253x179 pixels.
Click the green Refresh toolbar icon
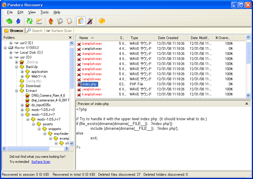29,21
